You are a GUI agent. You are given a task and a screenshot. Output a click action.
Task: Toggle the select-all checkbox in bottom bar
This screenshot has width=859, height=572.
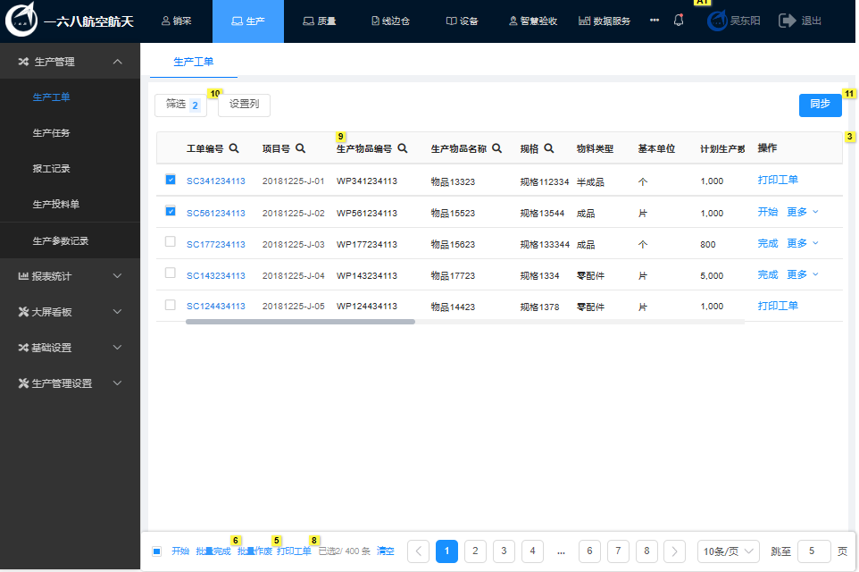(x=157, y=551)
